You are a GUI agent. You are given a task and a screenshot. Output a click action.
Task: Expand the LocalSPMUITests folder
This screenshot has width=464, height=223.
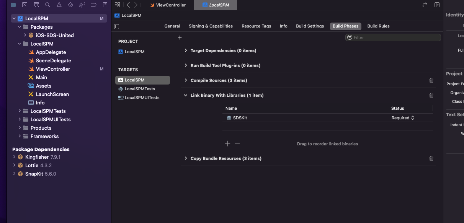[x=20, y=119]
